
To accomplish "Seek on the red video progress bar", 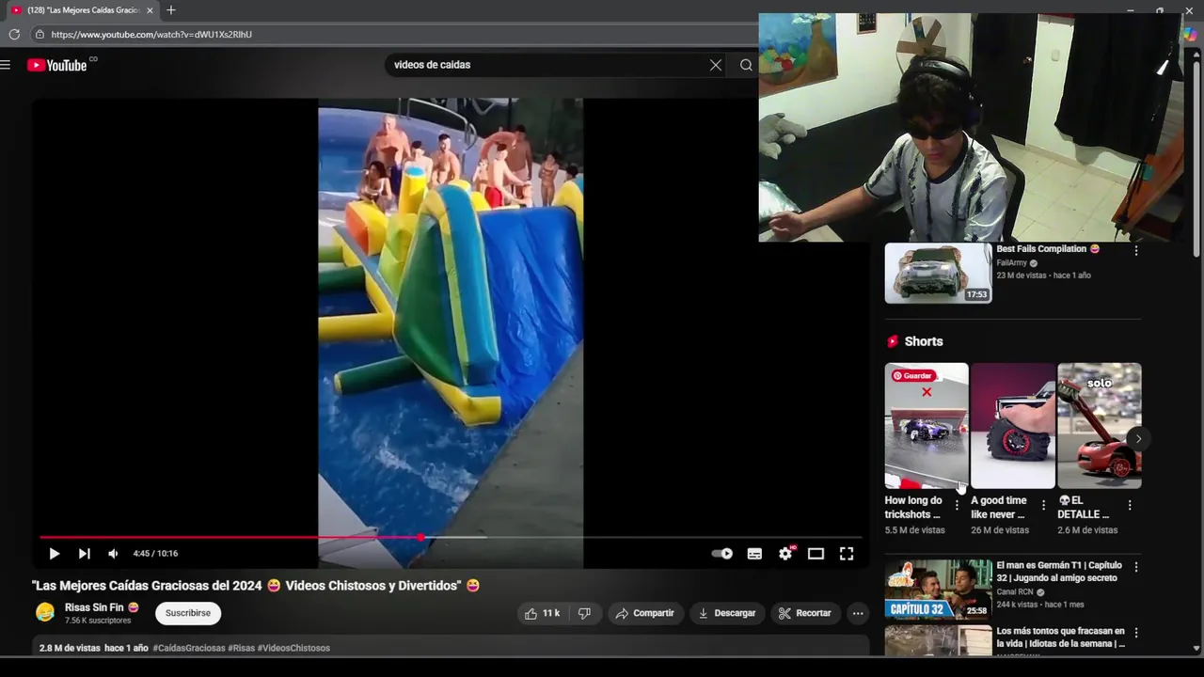I will coord(451,538).
